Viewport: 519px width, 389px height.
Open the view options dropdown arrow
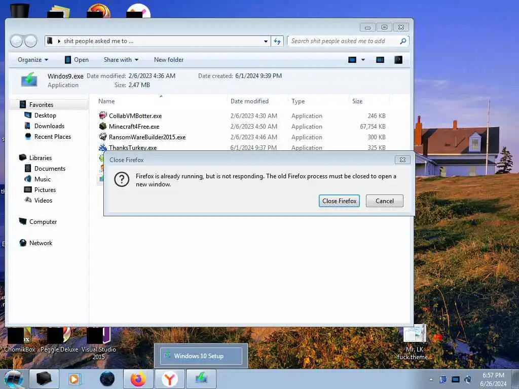[363, 60]
